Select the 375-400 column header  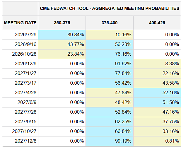coord(110,23)
